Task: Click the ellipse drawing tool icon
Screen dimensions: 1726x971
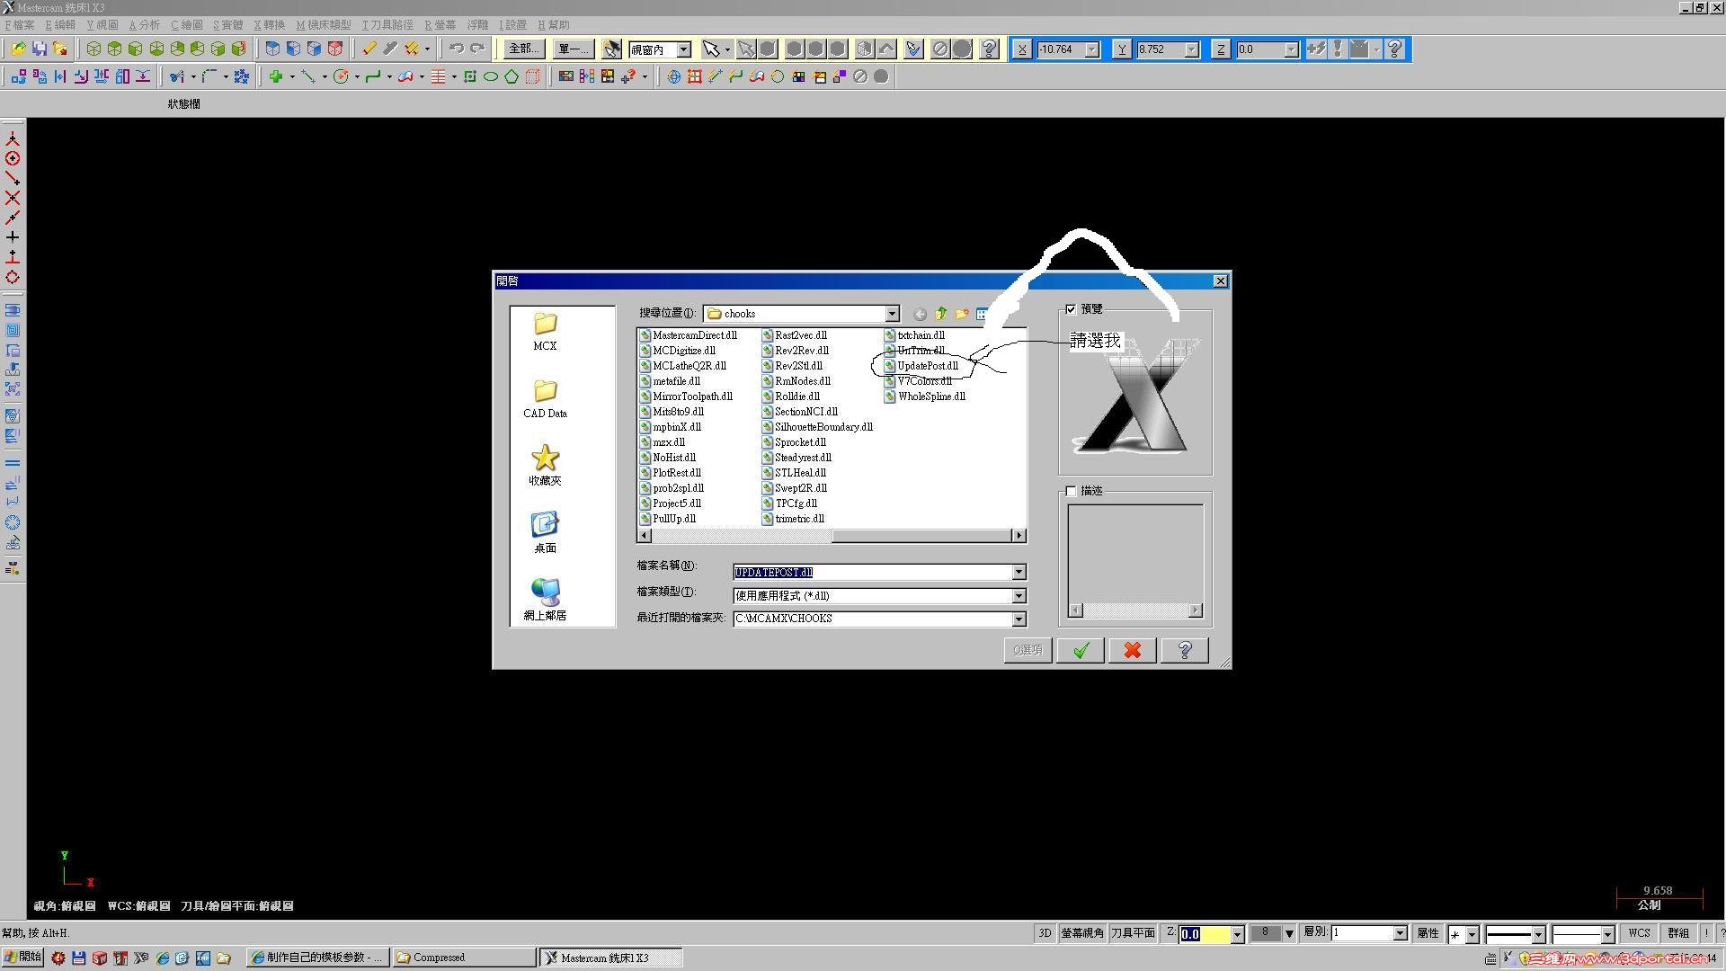Action: pos(491,77)
